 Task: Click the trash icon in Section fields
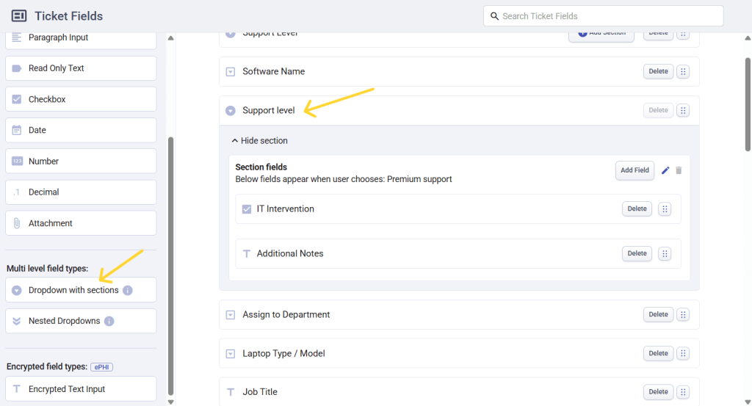(679, 170)
